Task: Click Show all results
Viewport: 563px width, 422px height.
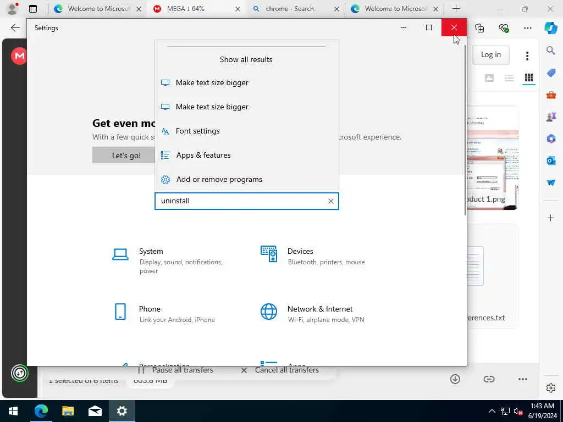Action: point(246,59)
